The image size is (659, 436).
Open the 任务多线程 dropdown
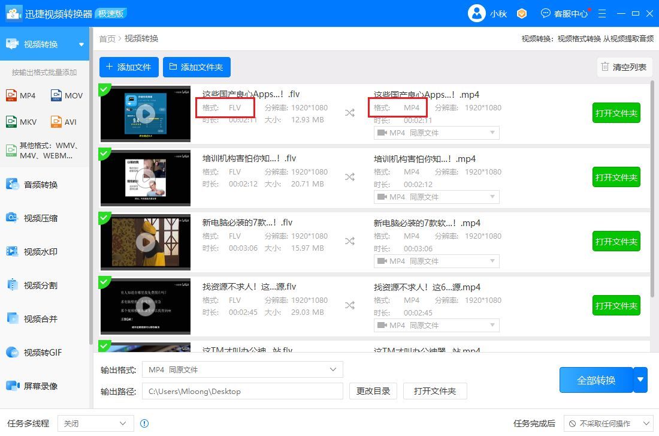point(96,423)
